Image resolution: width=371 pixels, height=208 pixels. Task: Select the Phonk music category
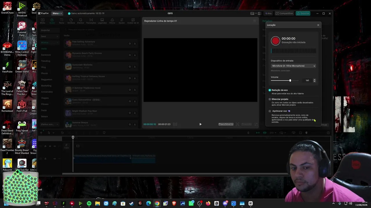(44, 73)
